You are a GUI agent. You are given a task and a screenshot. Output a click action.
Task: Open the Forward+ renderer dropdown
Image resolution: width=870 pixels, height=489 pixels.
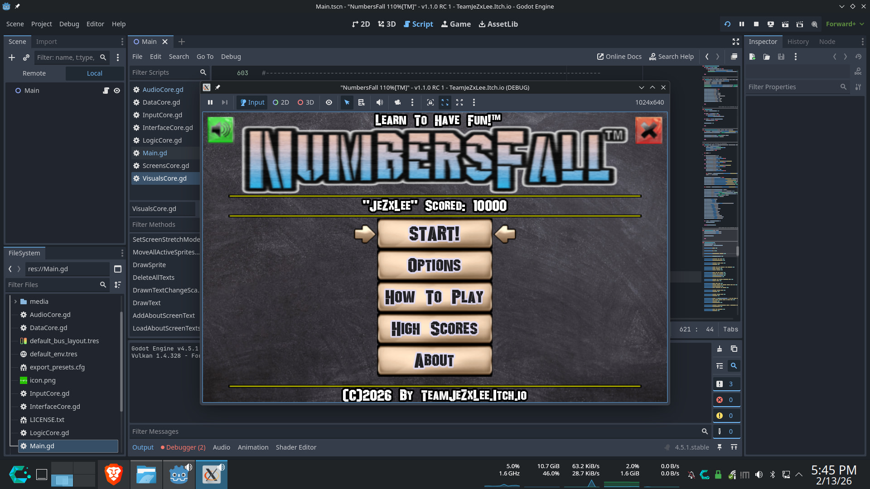pos(845,24)
